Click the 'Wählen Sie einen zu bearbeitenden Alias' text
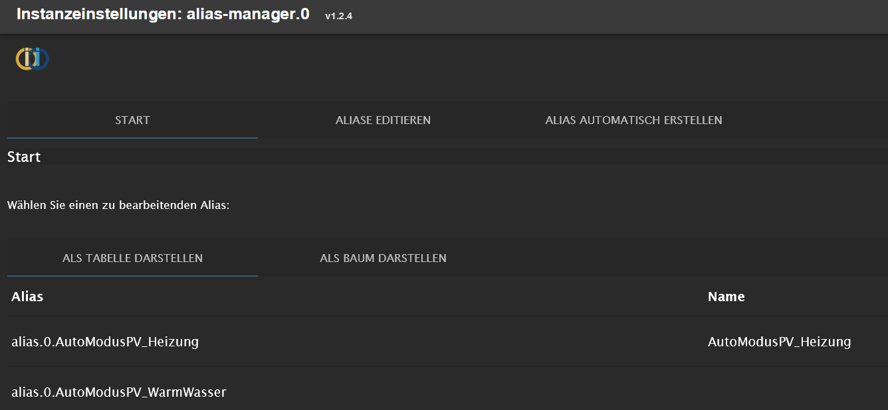The width and height of the screenshot is (888, 410). tap(118, 205)
